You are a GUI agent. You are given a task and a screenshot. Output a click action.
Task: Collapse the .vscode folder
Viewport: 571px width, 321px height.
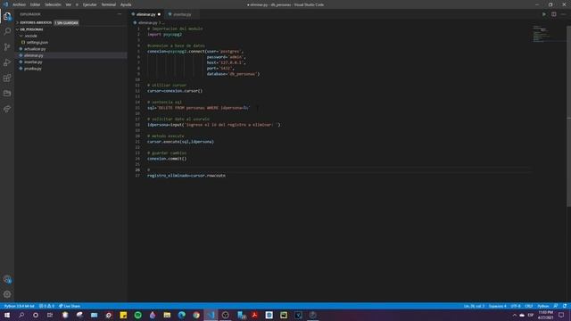pos(30,36)
